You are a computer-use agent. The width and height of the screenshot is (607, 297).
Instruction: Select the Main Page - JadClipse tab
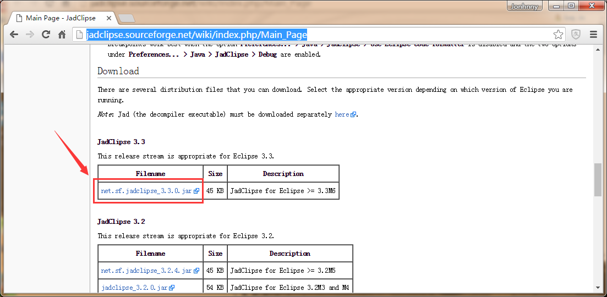(61, 18)
